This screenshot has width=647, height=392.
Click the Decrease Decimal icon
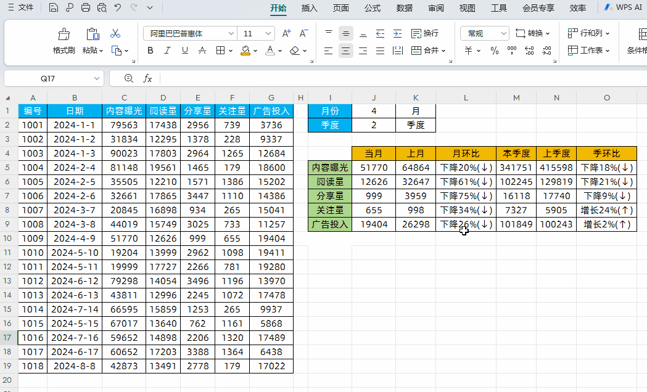click(546, 51)
